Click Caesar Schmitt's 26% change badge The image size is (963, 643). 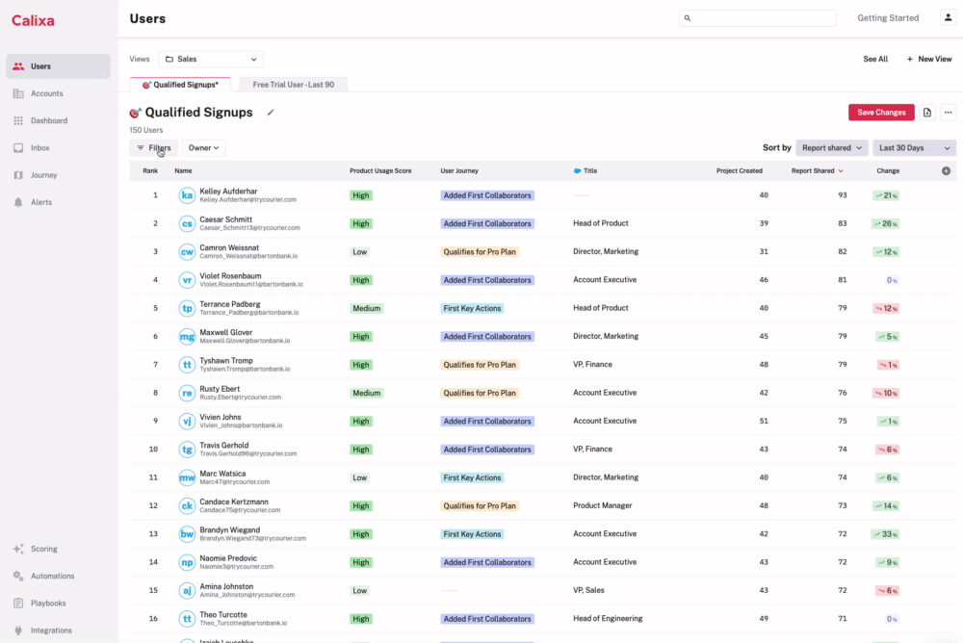pos(886,223)
